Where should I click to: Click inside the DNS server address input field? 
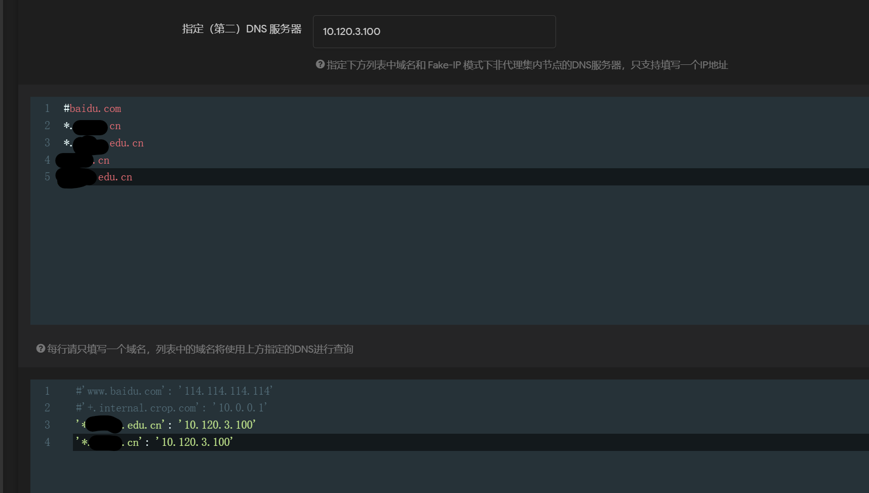[434, 31]
